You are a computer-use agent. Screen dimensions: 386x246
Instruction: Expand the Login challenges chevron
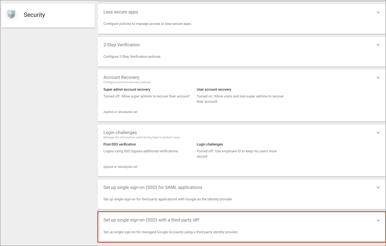pyautogui.click(x=378, y=133)
